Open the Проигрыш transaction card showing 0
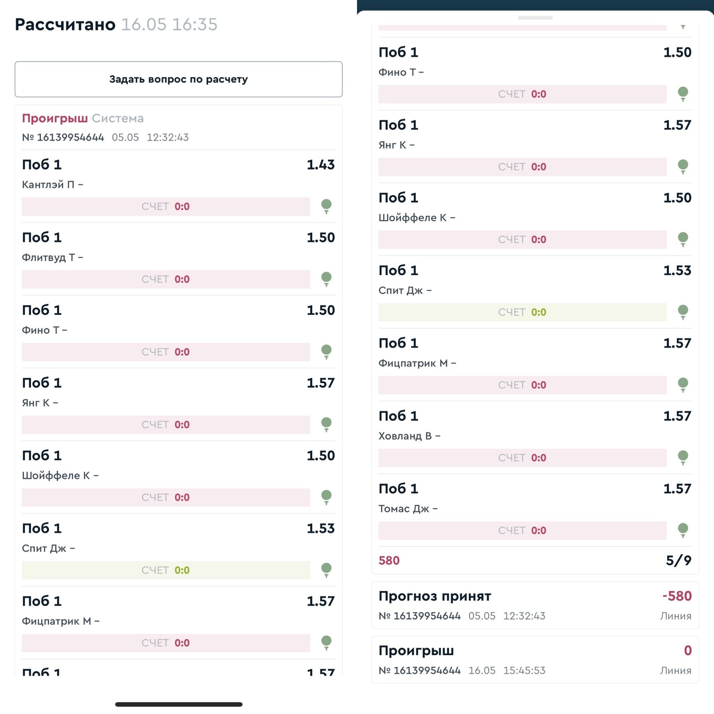 pos(535,659)
